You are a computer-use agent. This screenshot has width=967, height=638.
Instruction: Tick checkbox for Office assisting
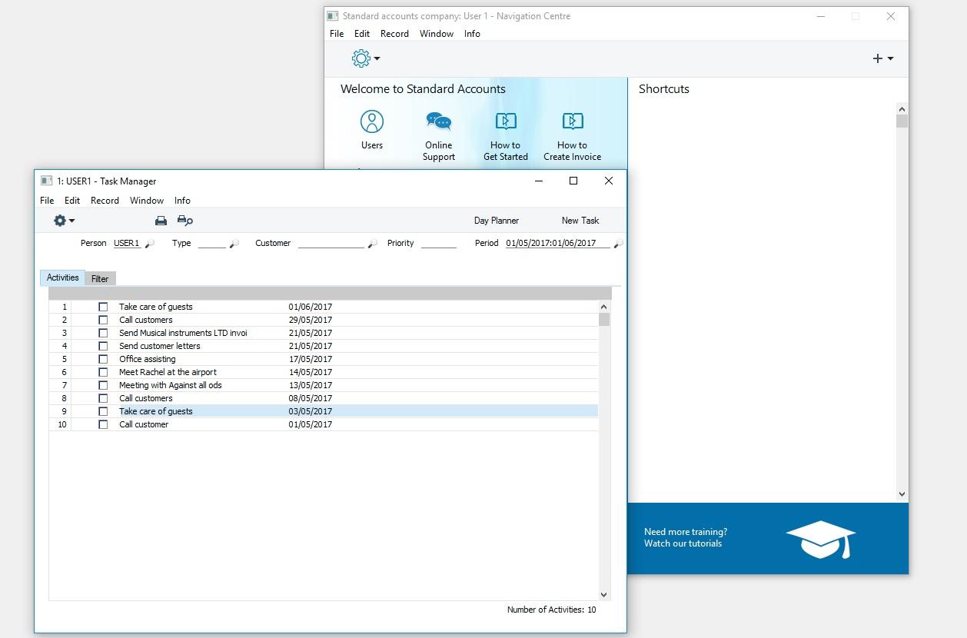(103, 359)
